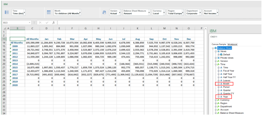The height and width of the screenshot is (116, 262).
Task: Open the Region Total Europe dropdown
Action: tap(182, 12)
